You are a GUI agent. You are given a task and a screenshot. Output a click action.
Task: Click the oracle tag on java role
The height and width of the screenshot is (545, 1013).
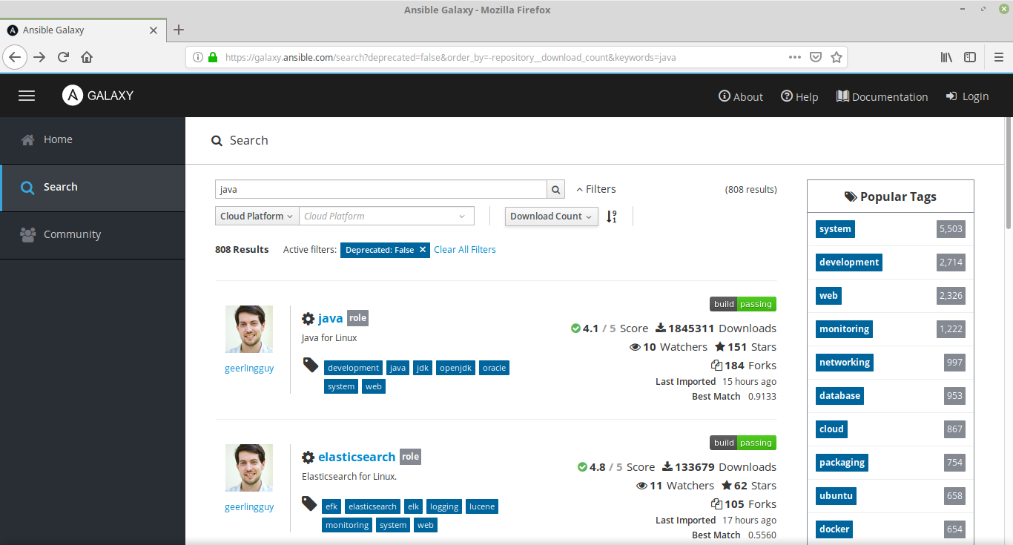pyautogui.click(x=494, y=368)
